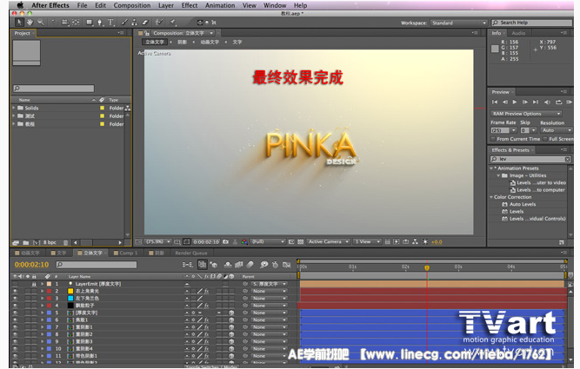Viewport: 580px width, 369px height.
Task: Apply the Auto Levels effect
Action: (522, 204)
